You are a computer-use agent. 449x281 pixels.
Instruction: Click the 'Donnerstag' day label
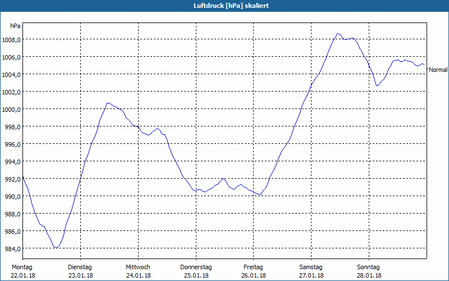click(196, 268)
